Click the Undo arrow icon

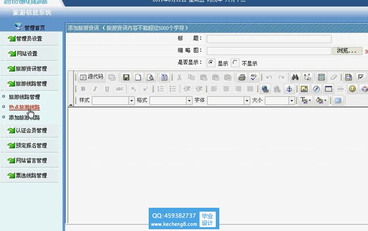269,77
